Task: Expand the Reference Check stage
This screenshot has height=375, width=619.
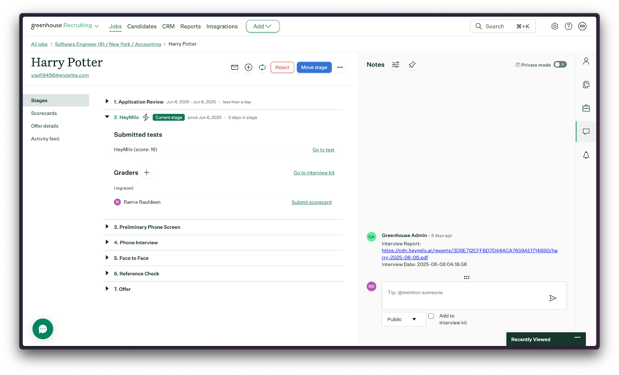Action: (107, 273)
